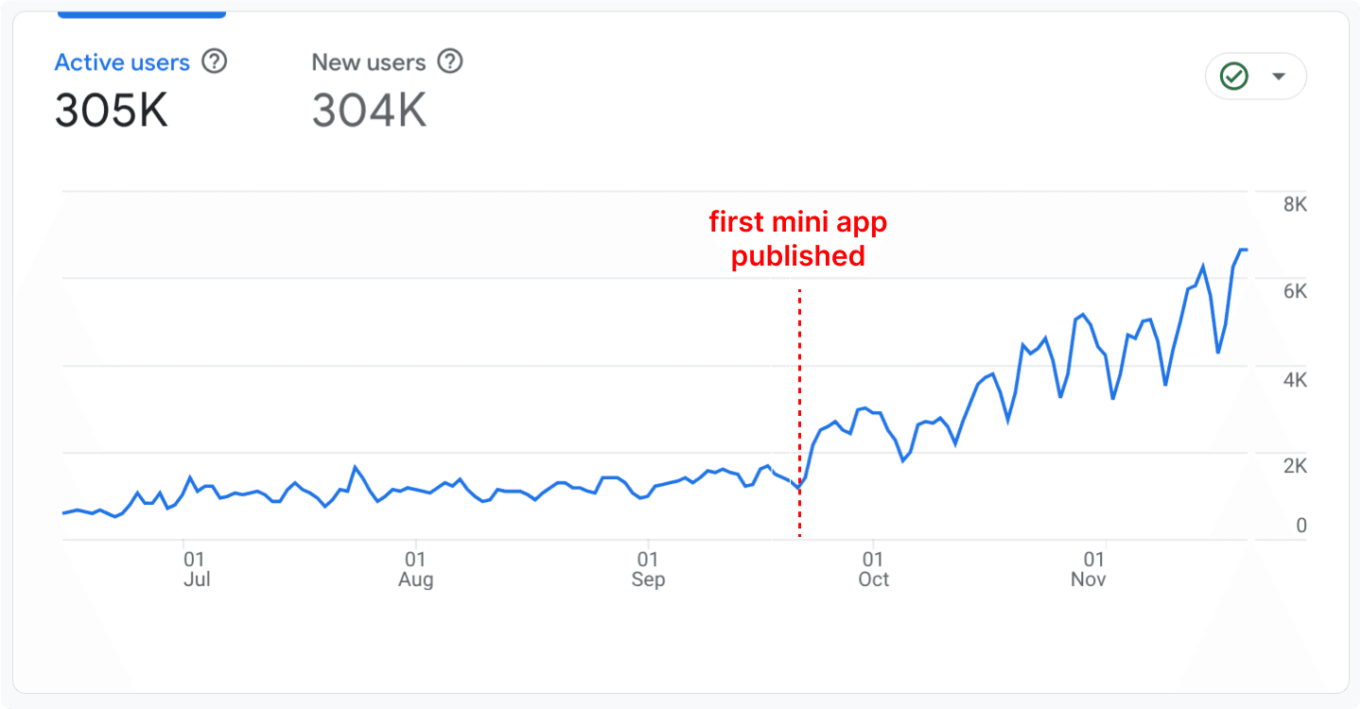Image resolution: width=1362 pixels, height=709 pixels.
Task: Click the 6K y-axis label
Action: [1295, 292]
